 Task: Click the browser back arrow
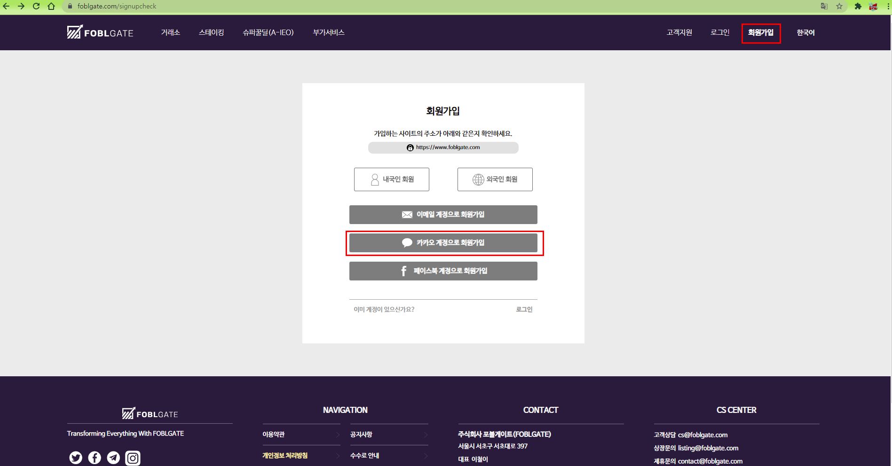point(6,6)
